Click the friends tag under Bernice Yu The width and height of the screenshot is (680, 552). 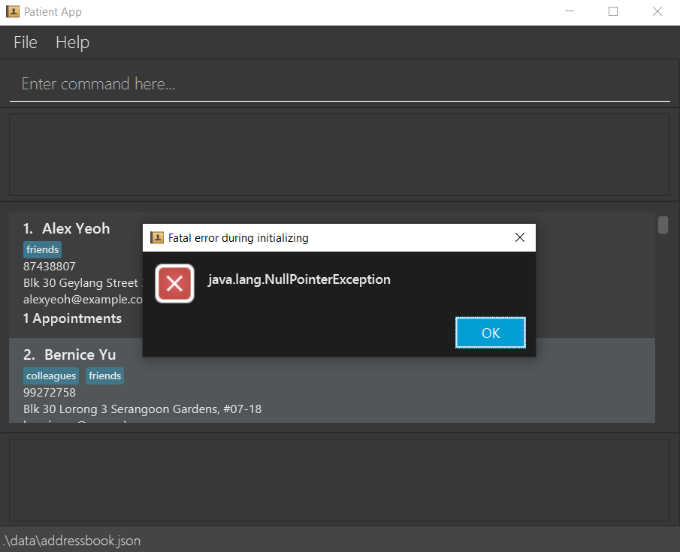click(105, 376)
